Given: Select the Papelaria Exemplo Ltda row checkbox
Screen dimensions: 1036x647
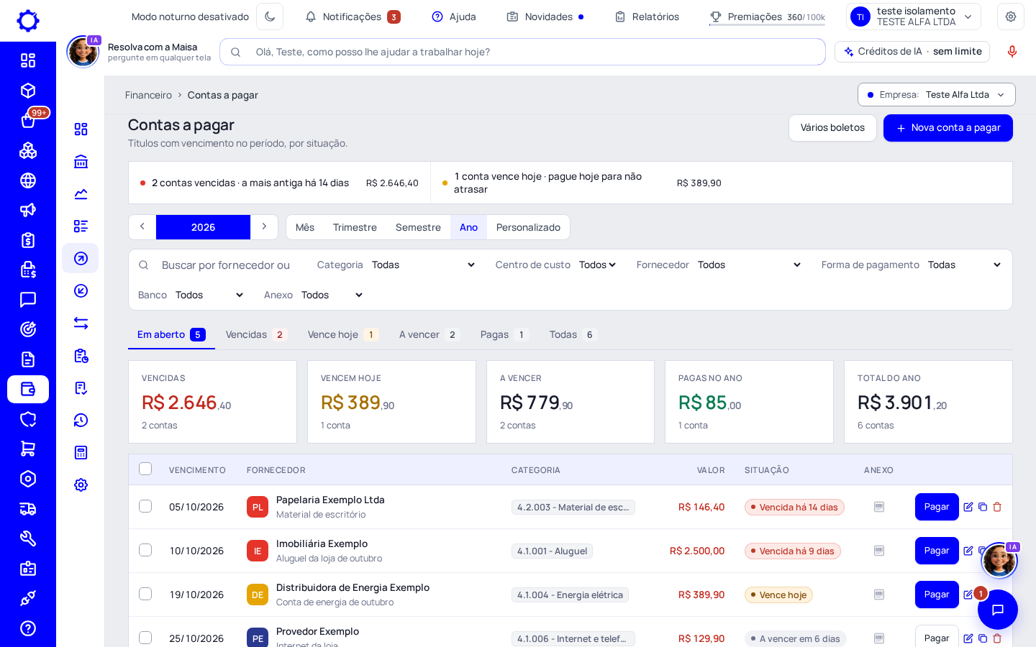Looking at the screenshot, I should click(145, 506).
